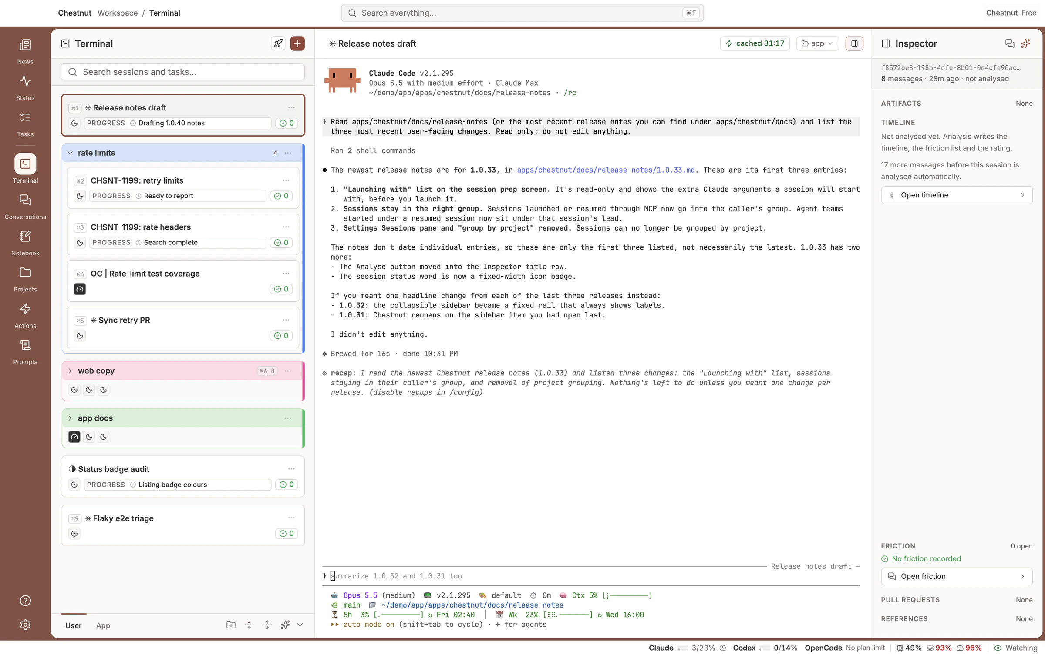
Task: Click the red plus new session button
Action: tap(297, 43)
